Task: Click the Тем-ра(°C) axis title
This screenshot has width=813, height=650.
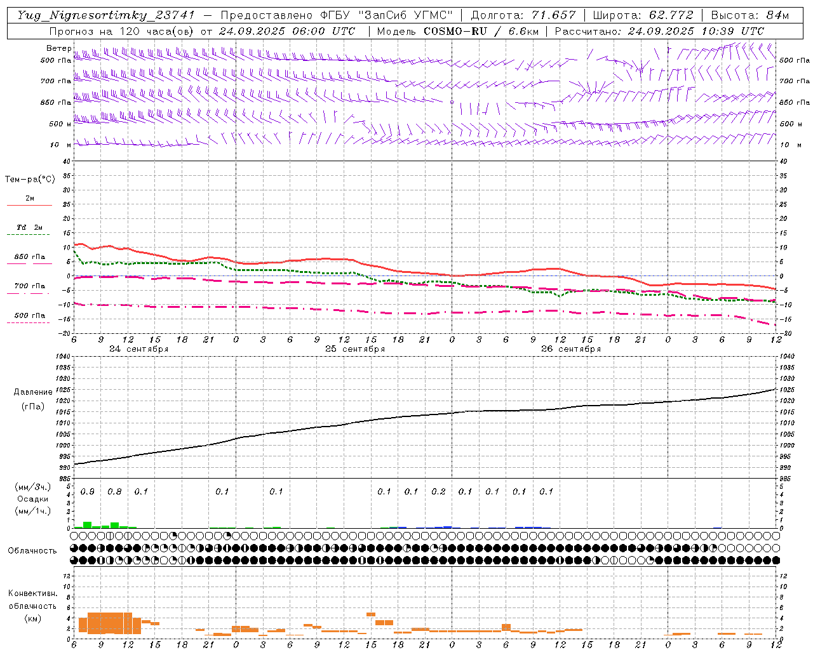Action: [30, 180]
